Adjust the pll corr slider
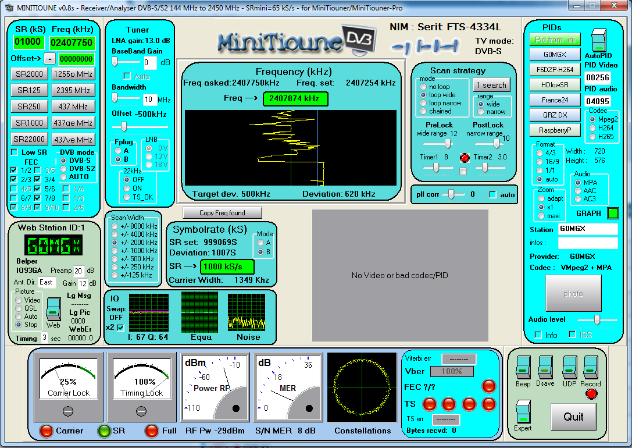632x448 pixels. (x=451, y=194)
